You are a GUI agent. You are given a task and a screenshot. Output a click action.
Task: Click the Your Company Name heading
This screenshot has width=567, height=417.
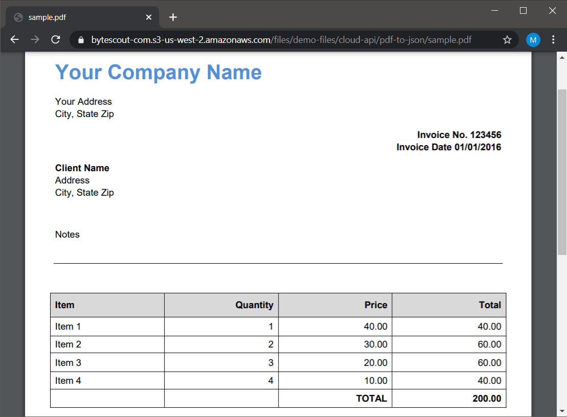tap(158, 72)
